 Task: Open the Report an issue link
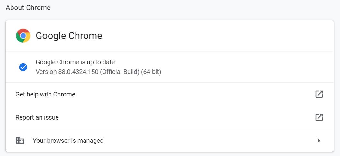point(37,117)
